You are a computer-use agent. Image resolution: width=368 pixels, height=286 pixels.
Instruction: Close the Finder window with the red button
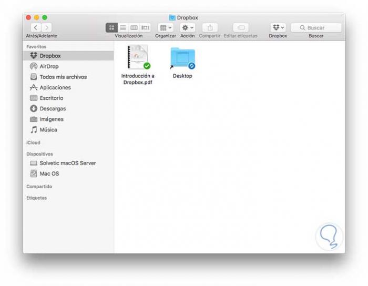[28, 17]
